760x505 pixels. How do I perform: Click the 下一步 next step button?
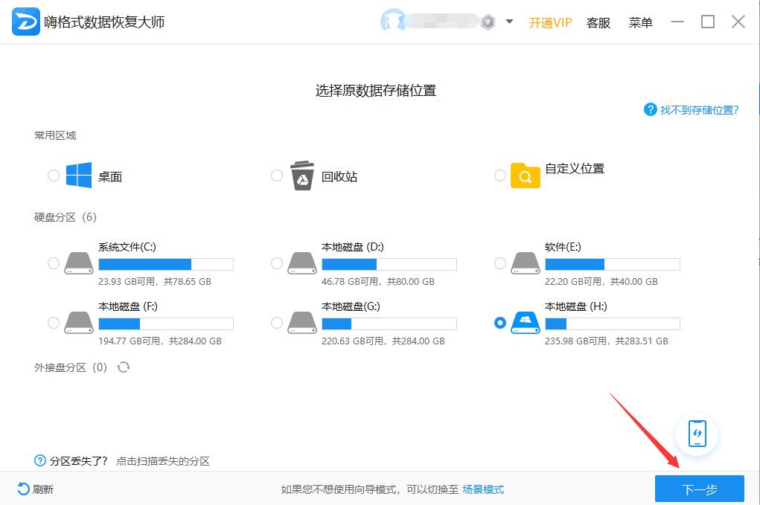pyautogui.click(x=698, y=489)
